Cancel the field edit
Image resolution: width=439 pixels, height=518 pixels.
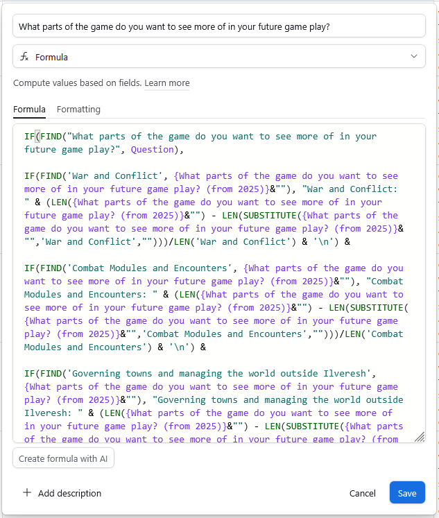(362, 493)
